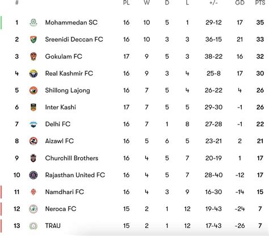269x236 pixels.
Task: Click the Aizawl FC crest
Action: tap(33, 141)
